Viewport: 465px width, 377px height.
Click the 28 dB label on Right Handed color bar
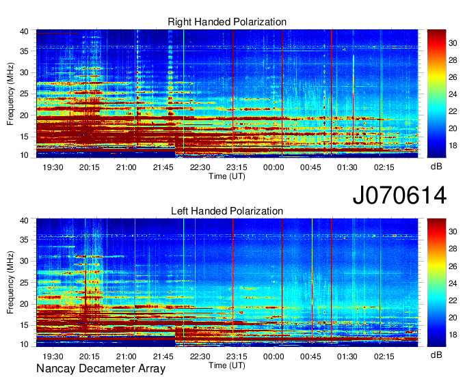[453, 60]
